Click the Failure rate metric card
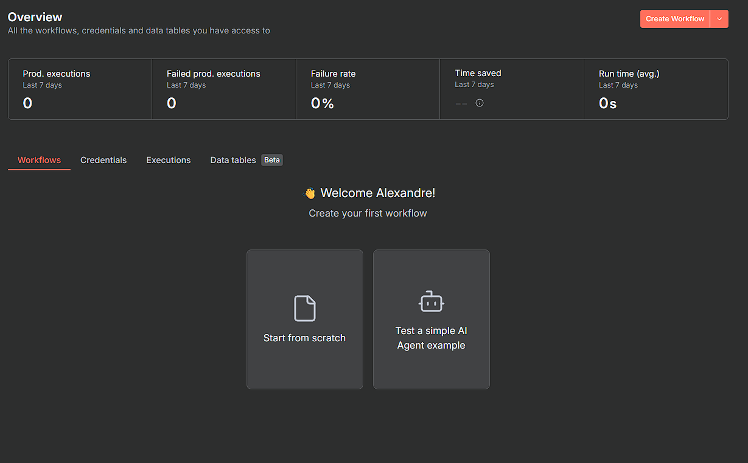The height and width of the screenshot is (463, 748). pos(368,89)
